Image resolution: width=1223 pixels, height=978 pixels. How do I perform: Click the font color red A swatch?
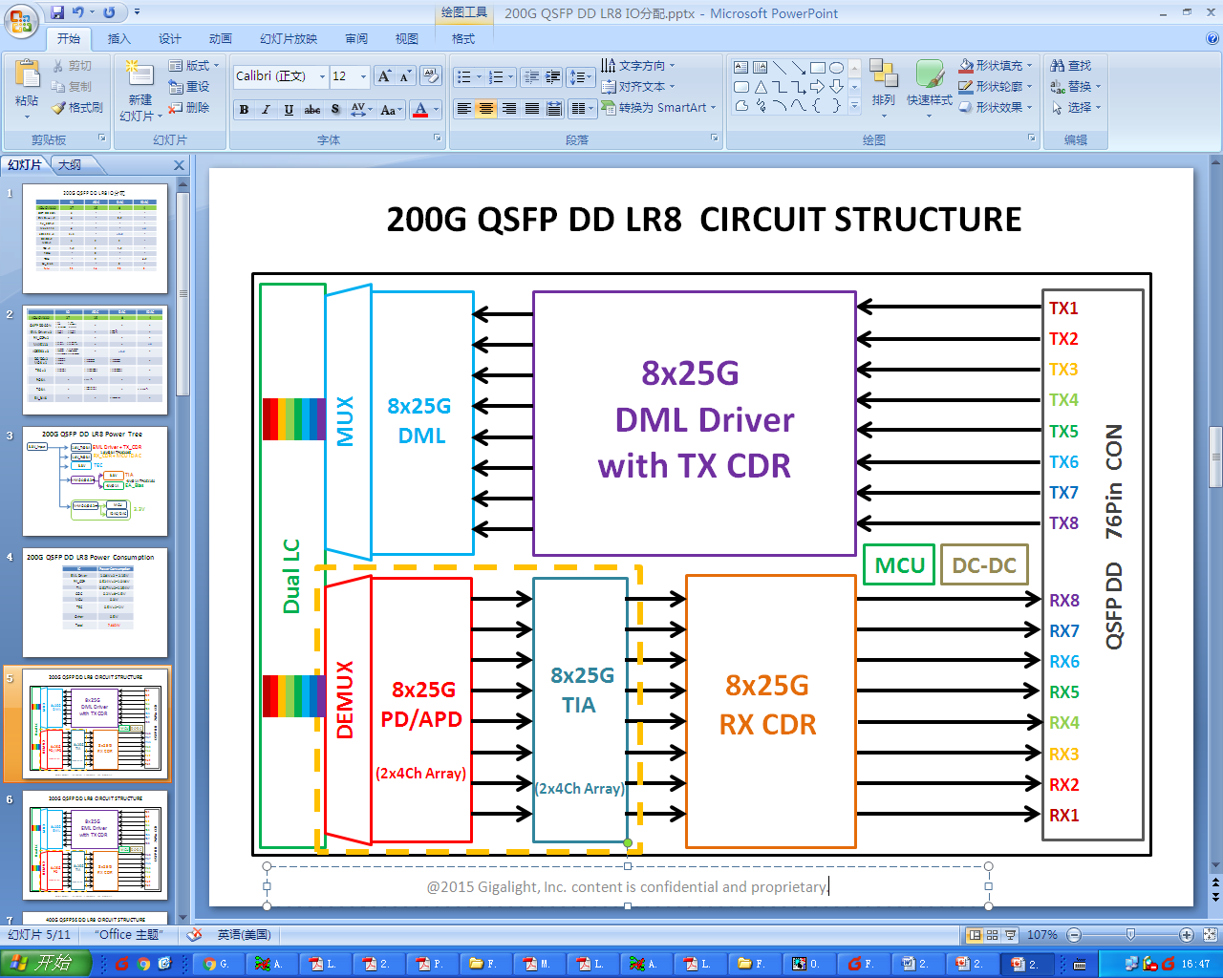[x=420, y=110]
